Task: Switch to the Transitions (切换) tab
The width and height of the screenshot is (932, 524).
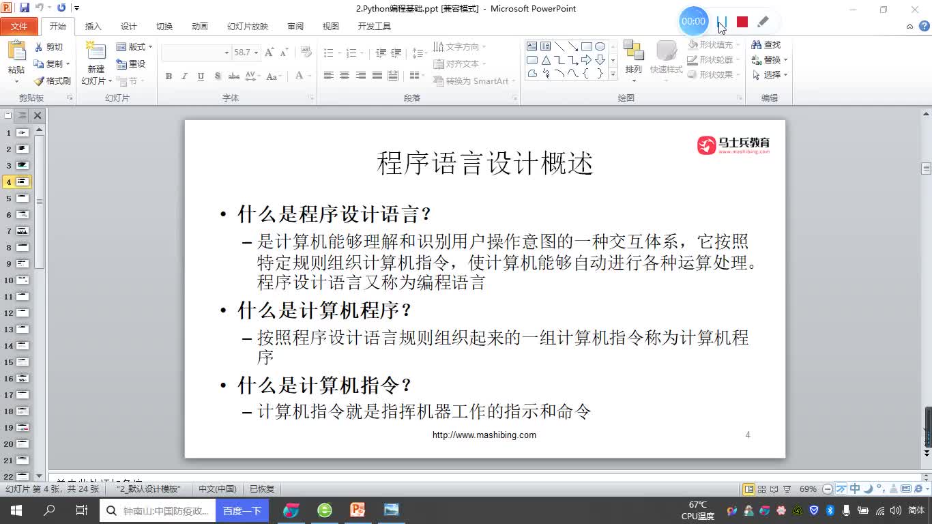Action: pos(164,26)
